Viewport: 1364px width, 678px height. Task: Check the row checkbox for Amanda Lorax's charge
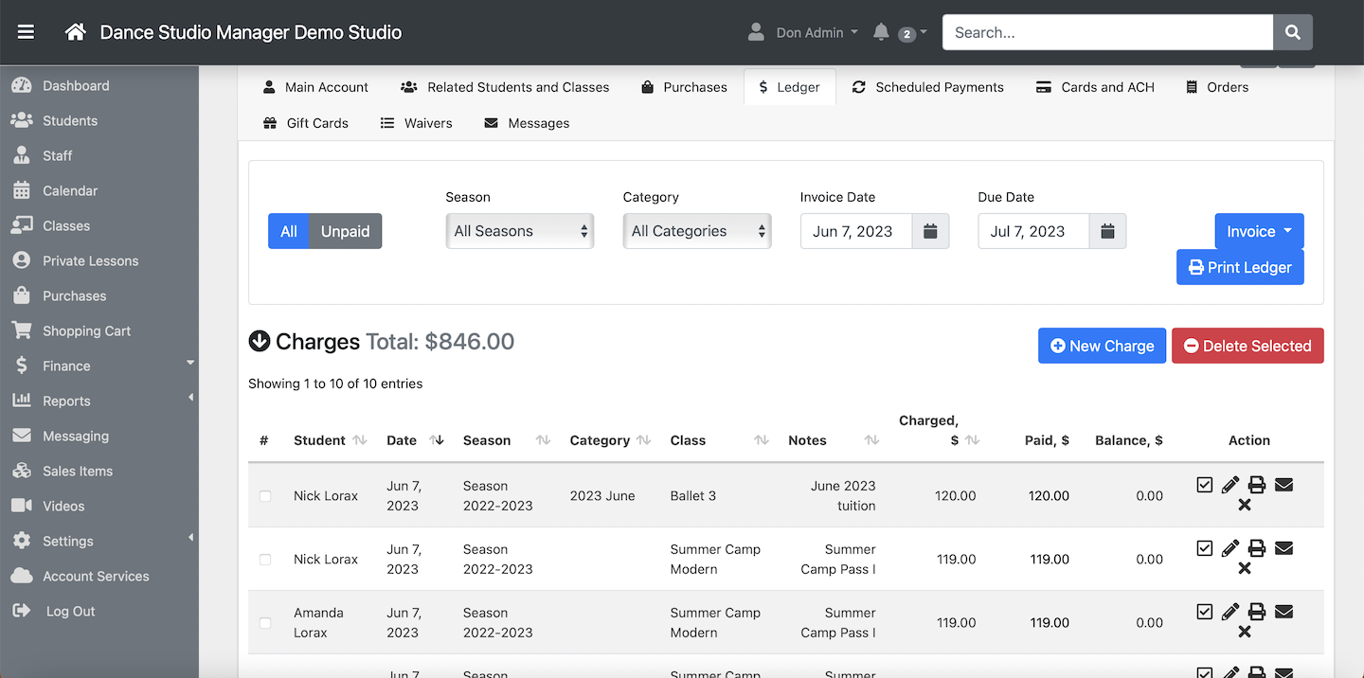(265, 622)
